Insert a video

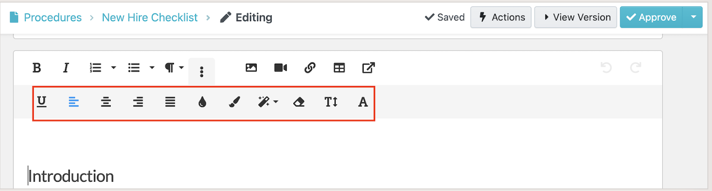pos(281,68)
